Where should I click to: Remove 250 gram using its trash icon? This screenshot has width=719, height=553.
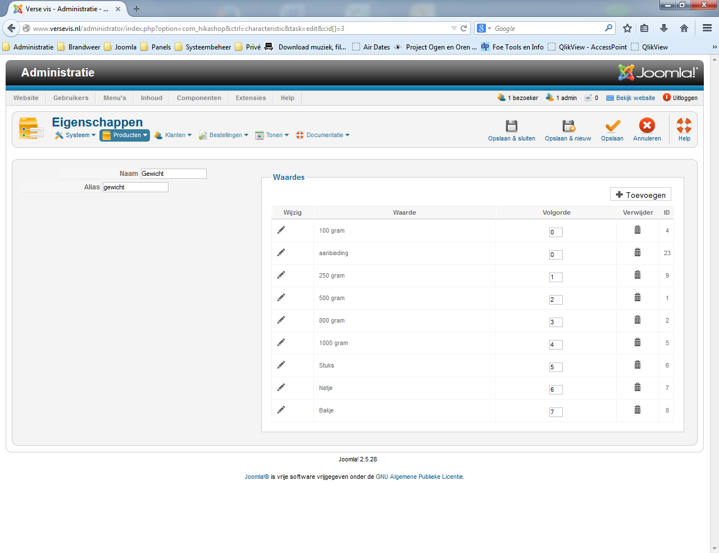[638, 275]
